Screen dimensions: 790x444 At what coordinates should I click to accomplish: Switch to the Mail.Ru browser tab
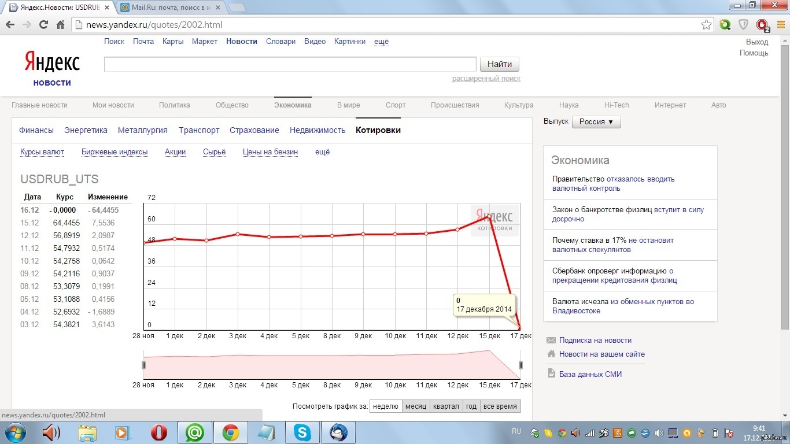tap(171, 8)
